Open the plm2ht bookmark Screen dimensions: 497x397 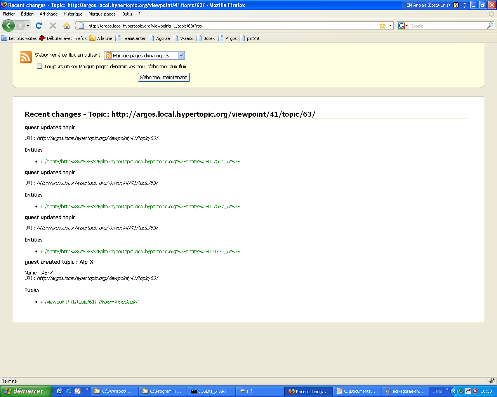point(249,38)
